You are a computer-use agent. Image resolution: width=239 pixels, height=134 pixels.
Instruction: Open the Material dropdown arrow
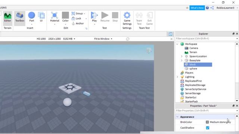pyautogui.click(x=55, y=25)
